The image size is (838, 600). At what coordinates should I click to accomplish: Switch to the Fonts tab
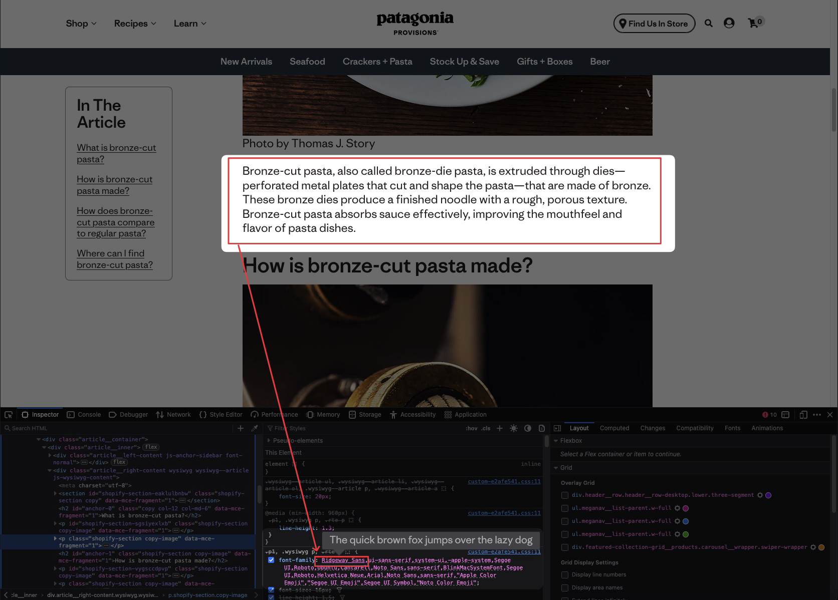click(x=732, y=428)
